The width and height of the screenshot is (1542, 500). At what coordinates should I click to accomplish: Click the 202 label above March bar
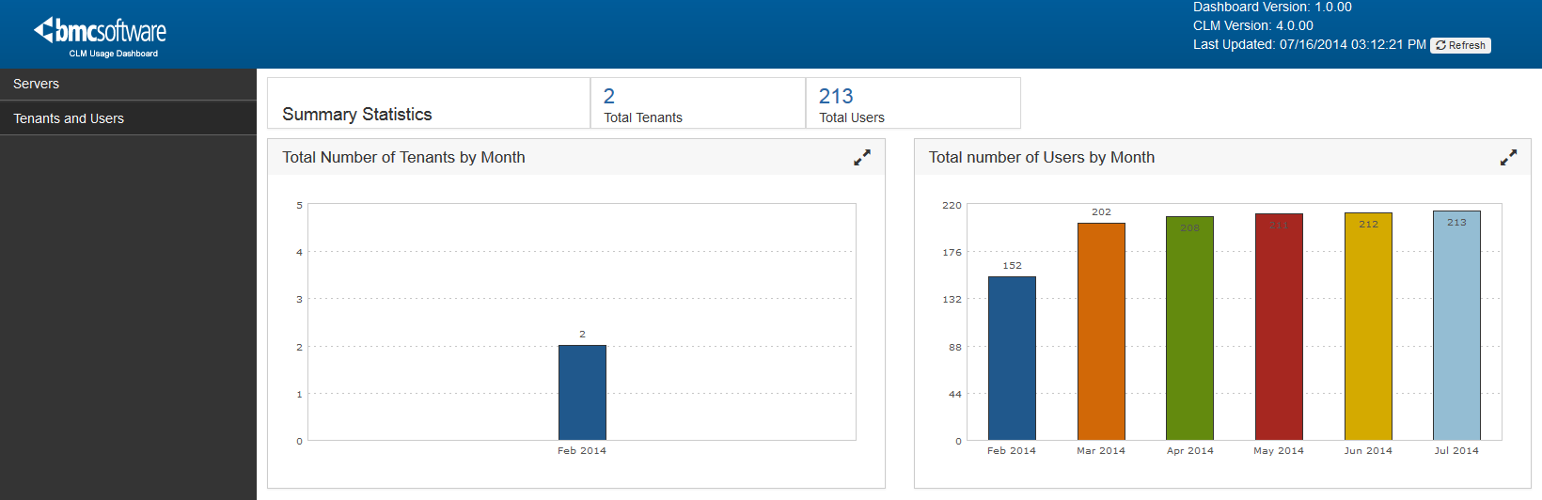click(x=1101, y=212)
